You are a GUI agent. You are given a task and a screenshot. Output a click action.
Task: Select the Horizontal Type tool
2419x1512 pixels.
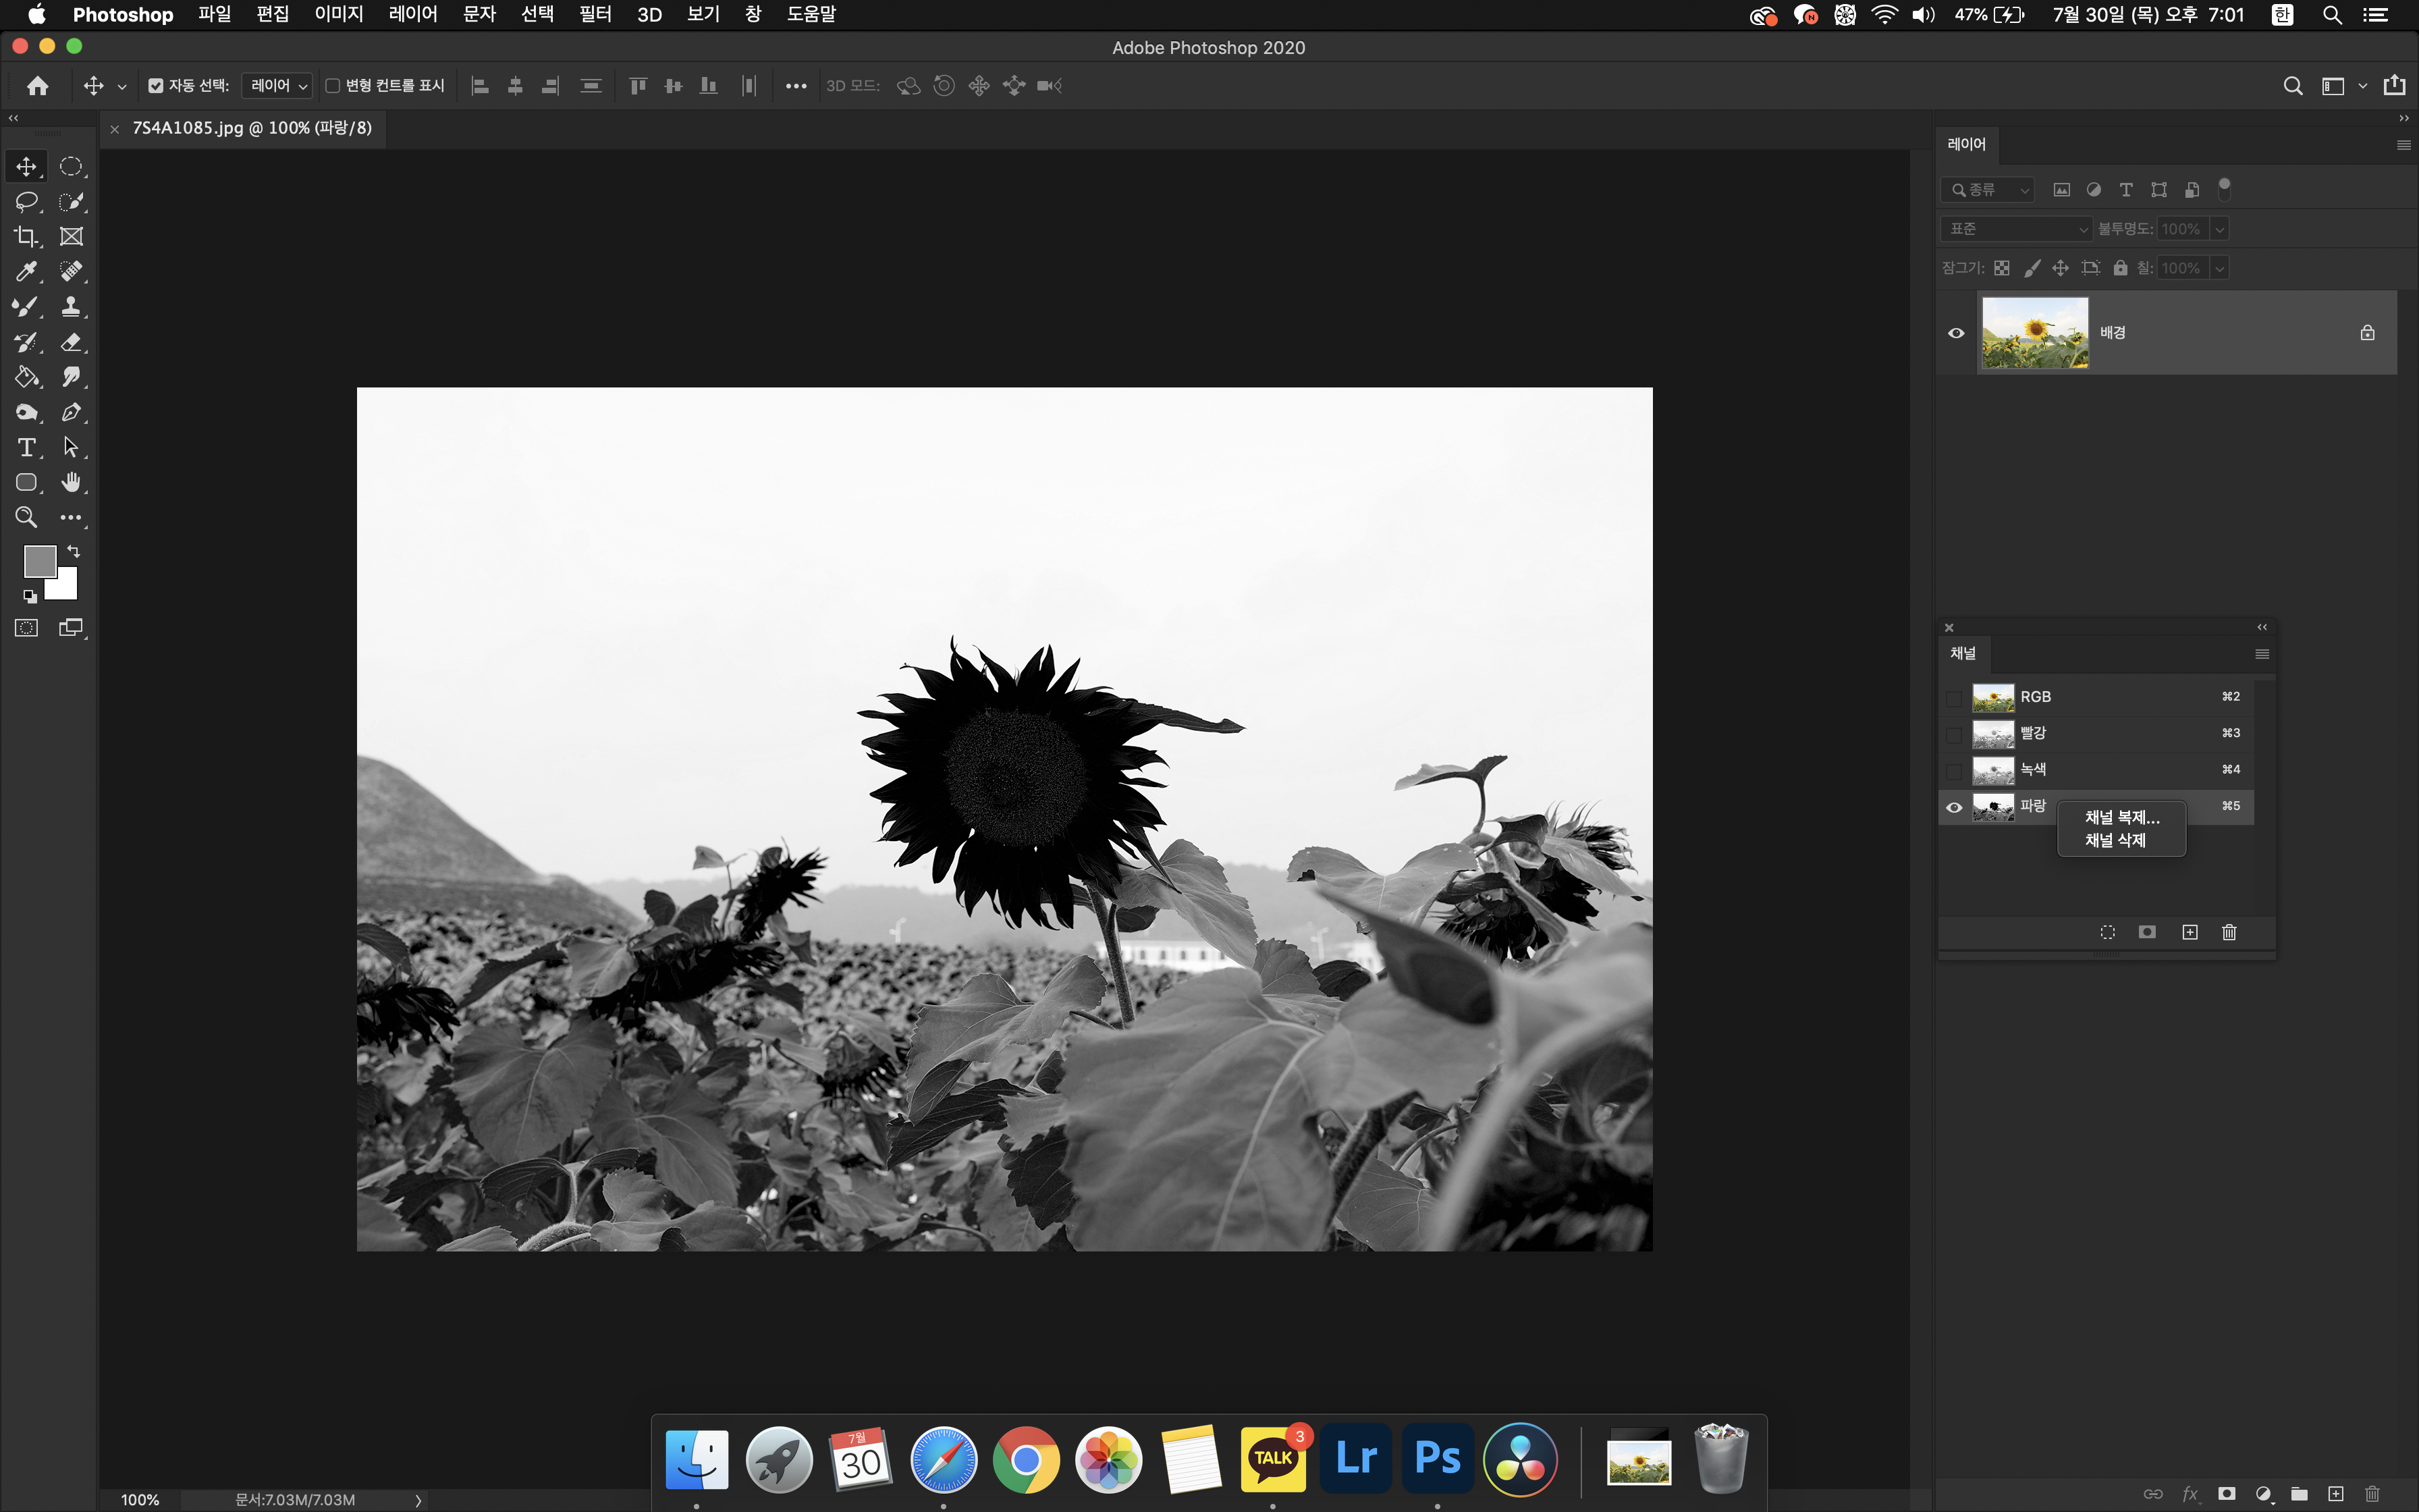click(x=26, y=447)
